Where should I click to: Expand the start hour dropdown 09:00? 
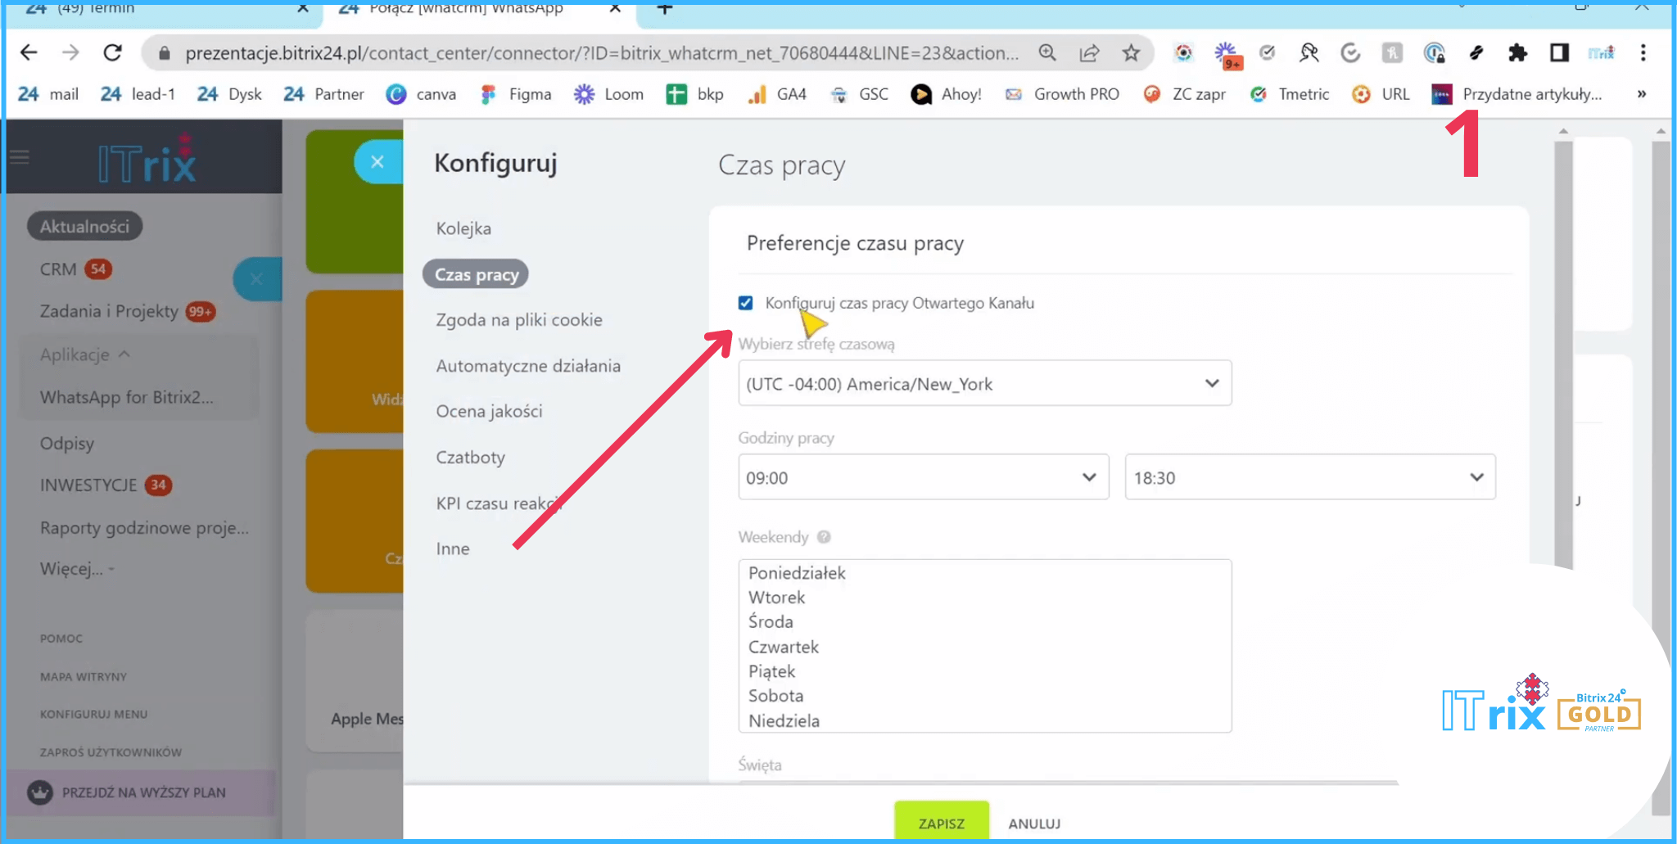pos(923,478)
